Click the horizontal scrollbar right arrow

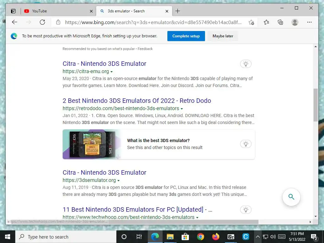tap(310, 222)
